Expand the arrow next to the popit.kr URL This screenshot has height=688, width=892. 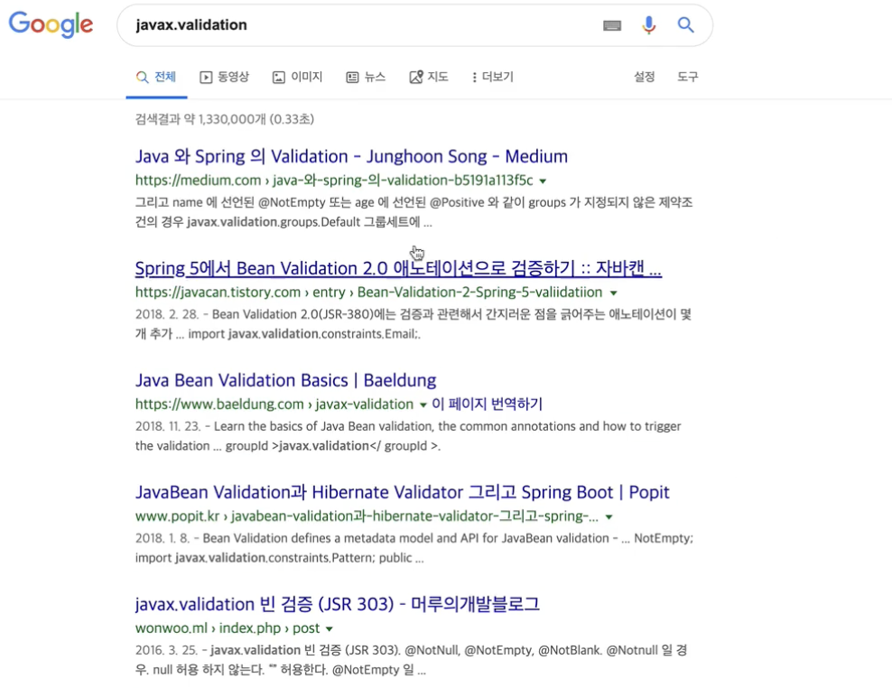tap(609, 517)
